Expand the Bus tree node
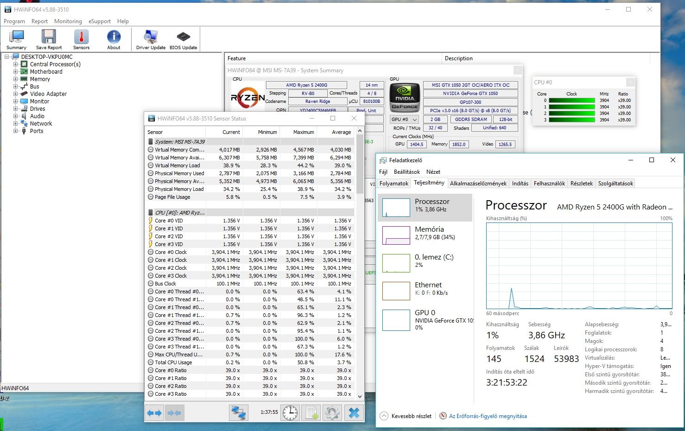The width and height of the screenshot is (685, 431). click(x=15, y=87)
